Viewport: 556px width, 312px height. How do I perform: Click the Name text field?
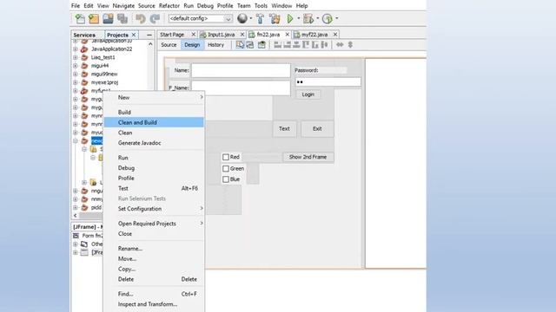click(x=241, y=70)
